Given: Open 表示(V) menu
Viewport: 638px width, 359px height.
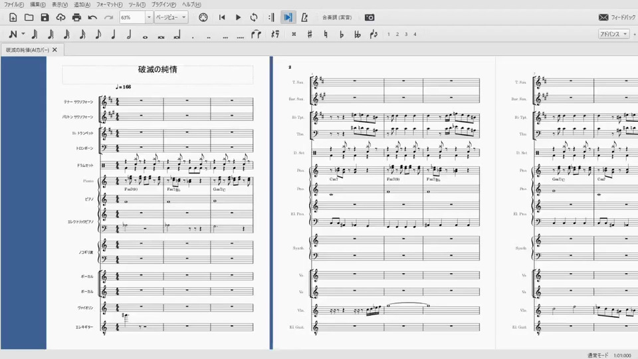Looking at the screenshot, I should pos(60,5).
